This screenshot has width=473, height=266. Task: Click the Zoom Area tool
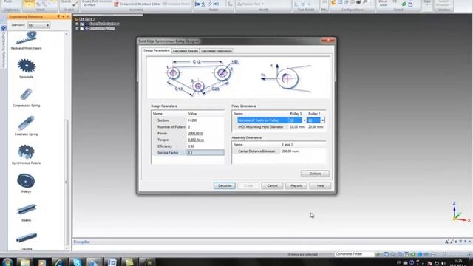tap(383, 3)
